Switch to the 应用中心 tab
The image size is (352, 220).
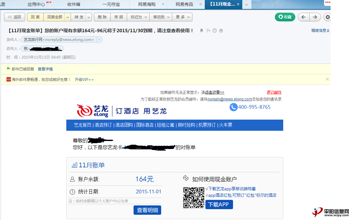[x=36, y=4]
